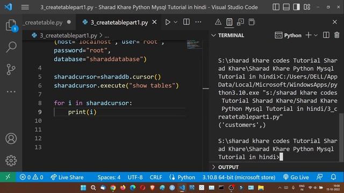Open Google Chrome from taskbar
344x193 pixels.
click(x=113, y=188)
